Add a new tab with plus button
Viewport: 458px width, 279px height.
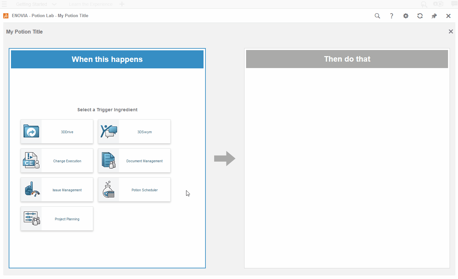(122, 4)
